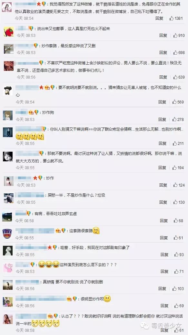Screen dimensions: 188x335
Task: Open the first commenter's avatar
Action: pos(6,7)
